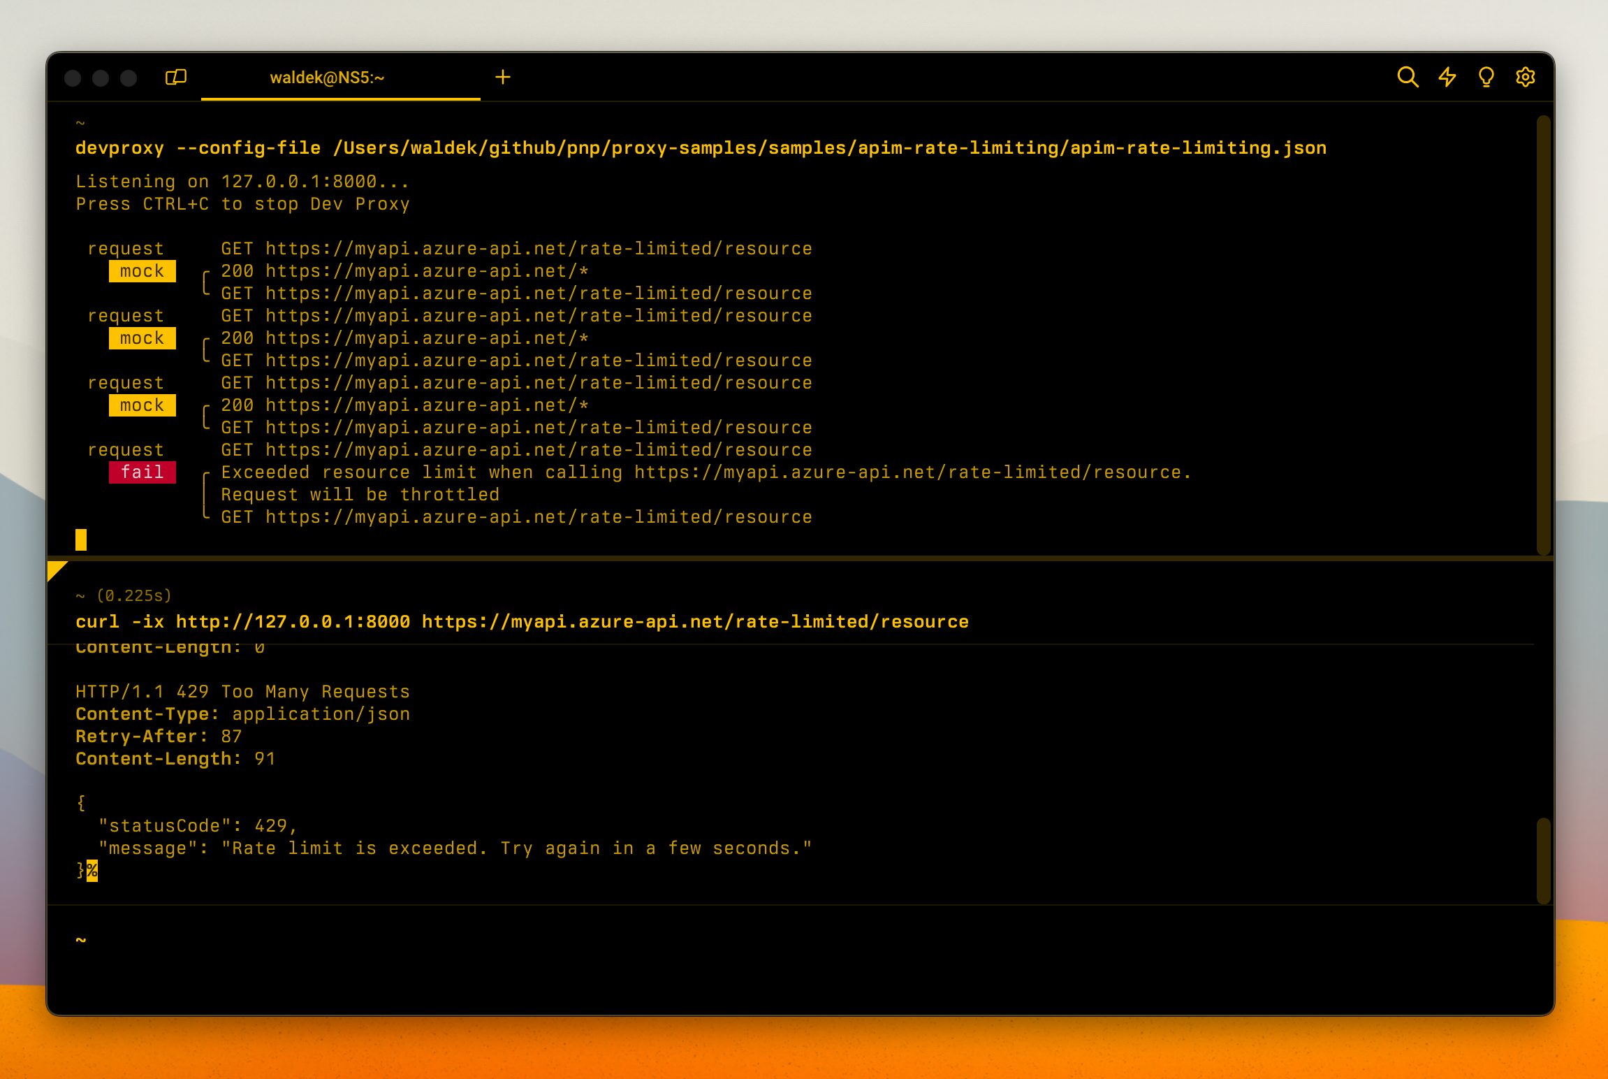Open Warp settings with the gear icon

tap(1526, 77)
